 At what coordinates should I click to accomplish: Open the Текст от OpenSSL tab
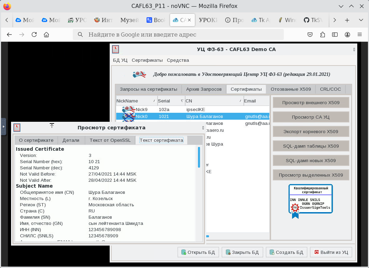110,140
